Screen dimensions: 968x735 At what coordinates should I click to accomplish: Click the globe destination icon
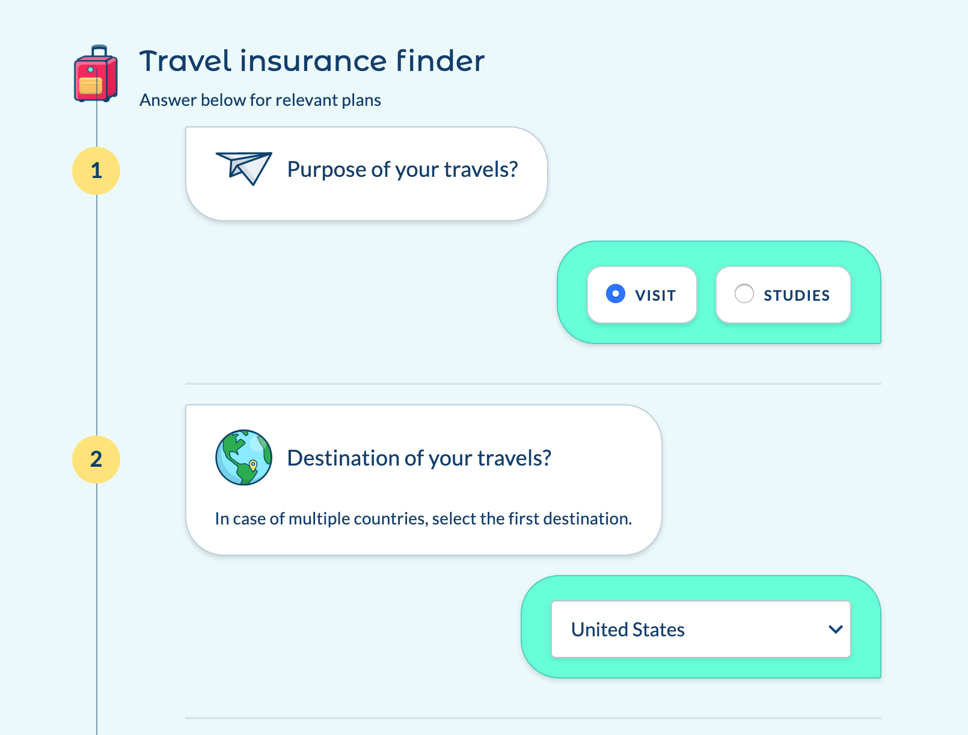[x=244, y=457]
